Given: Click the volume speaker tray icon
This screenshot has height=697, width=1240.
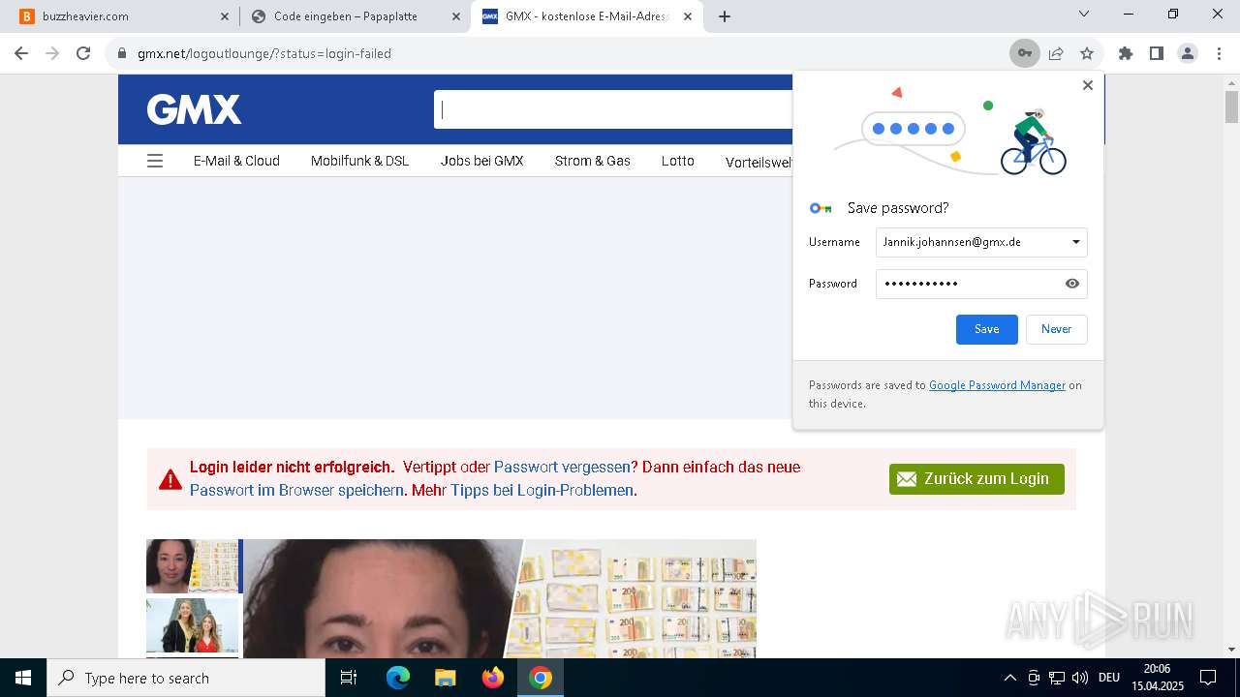Looking at the screenshot, I should [1080, 678].
